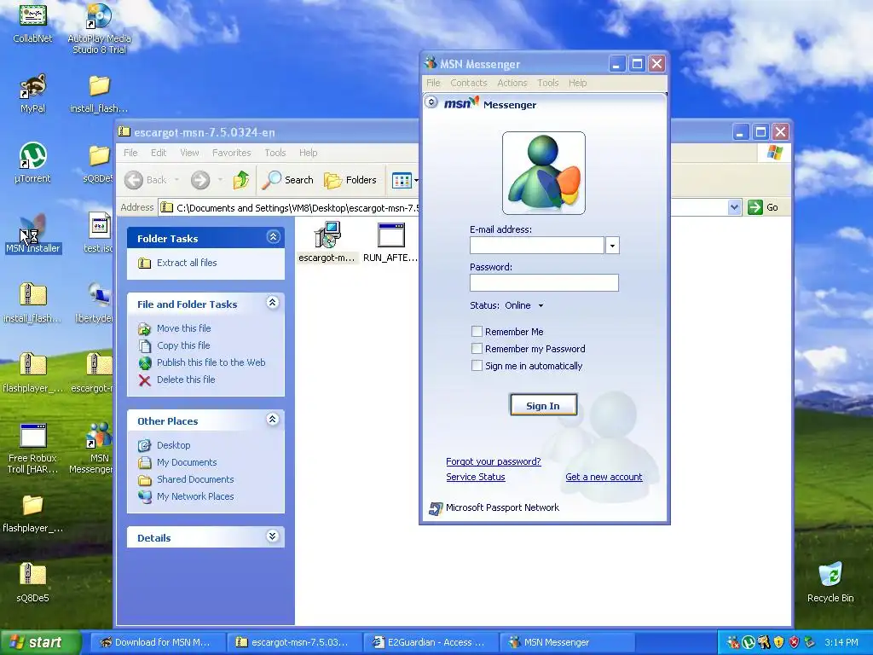Open the MSN Messenger Contacts menu
The height and width of the screenshot is (655, 873).
[x=469, y=83]
